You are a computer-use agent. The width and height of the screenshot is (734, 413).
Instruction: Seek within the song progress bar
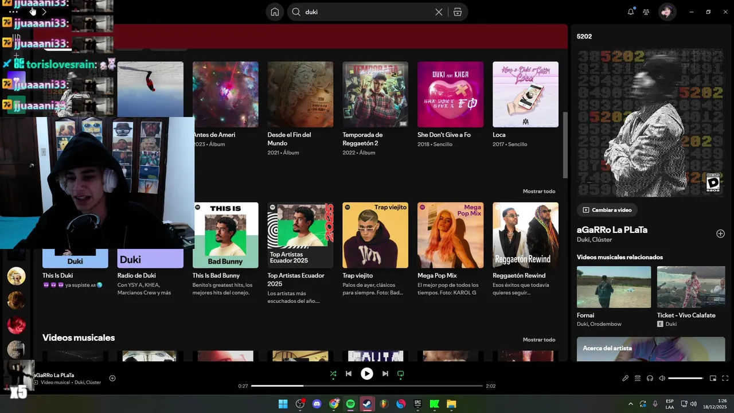click(x=367, y=386)
